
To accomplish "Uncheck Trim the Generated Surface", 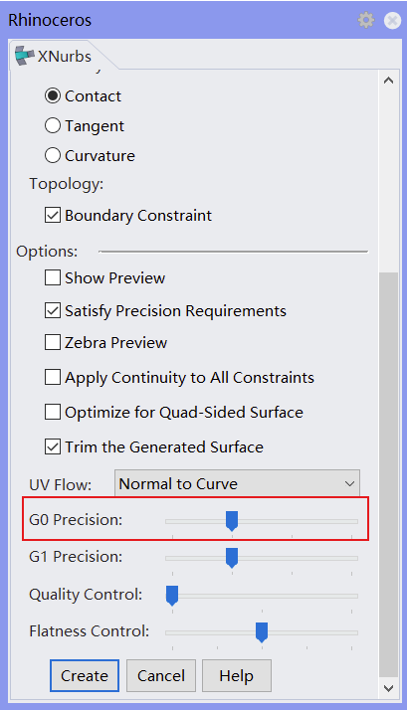I will [53, 446].
